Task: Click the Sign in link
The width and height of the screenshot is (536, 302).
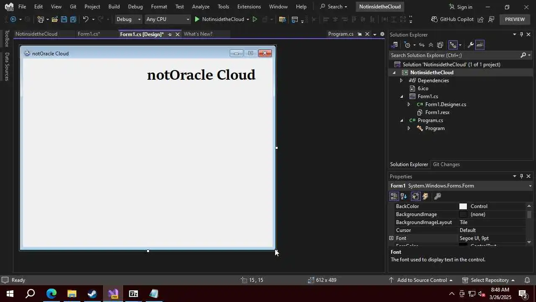Action: [x=461, y=7]
